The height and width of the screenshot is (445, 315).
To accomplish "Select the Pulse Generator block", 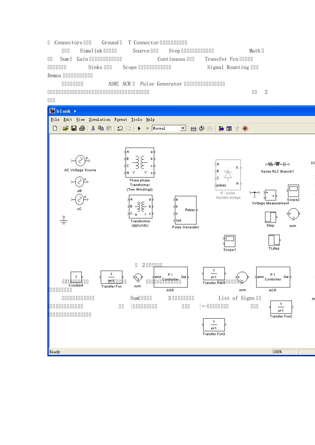I will pos(186,210).
